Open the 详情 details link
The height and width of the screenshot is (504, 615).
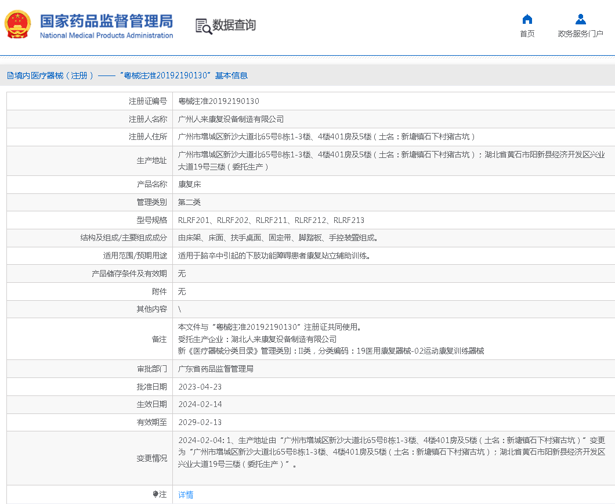tap(186, 495)
